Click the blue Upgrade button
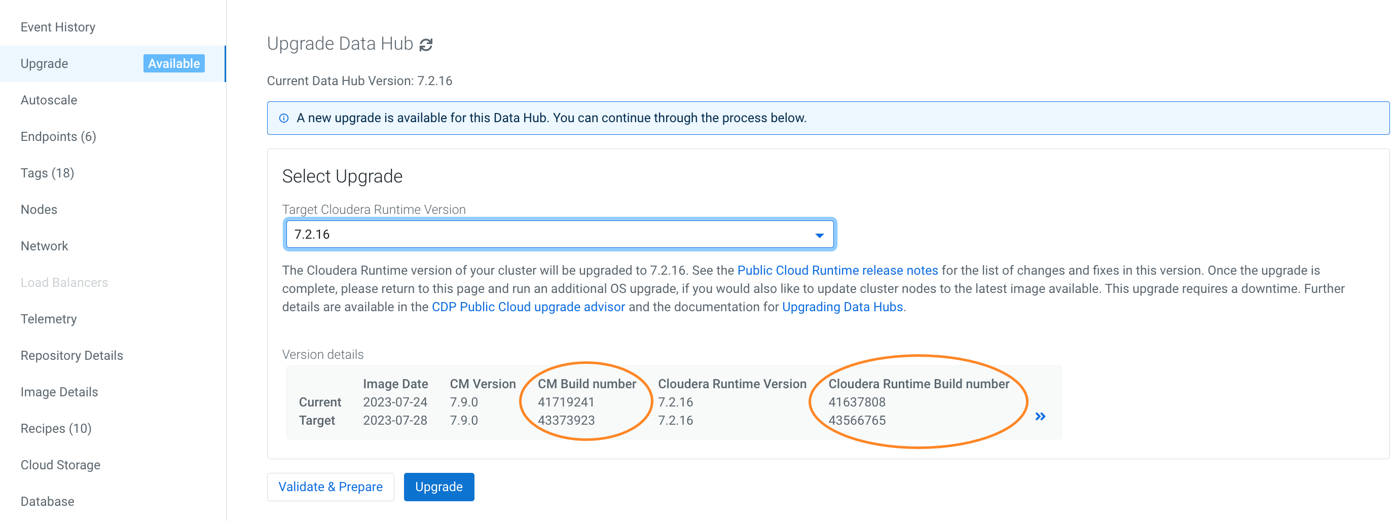This screenshot has height=521, width=1392. coord(439,487)
